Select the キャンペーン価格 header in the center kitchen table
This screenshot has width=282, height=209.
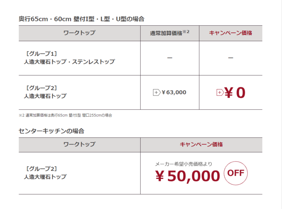point(201,144)
